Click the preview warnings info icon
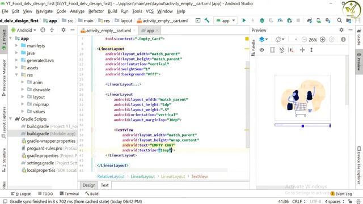The width and height of the screenshot is (363, 204). point(343,40)
